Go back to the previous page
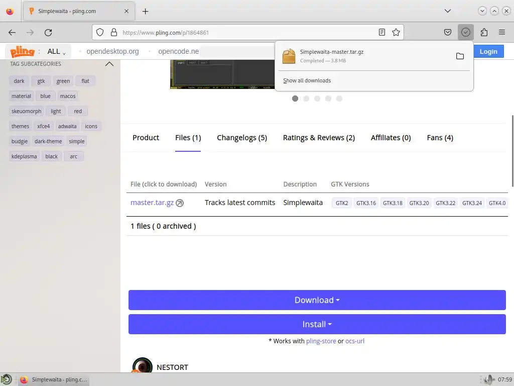The image size is (514, 386). [x=12, y=32]
